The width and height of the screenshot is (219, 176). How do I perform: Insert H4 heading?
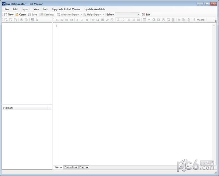pos(72,20)
